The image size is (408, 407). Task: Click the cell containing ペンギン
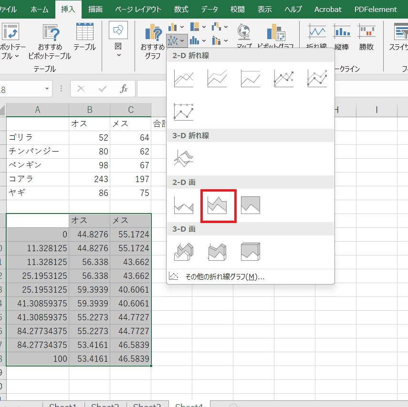coord(38,165)
